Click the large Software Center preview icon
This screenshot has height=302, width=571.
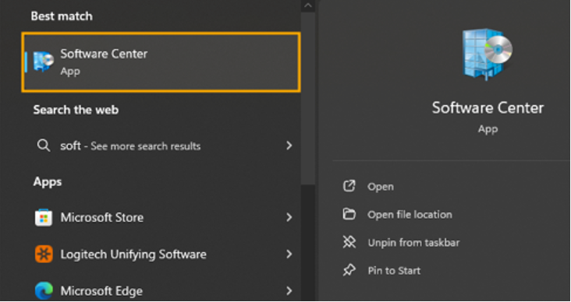click(488, 54)
